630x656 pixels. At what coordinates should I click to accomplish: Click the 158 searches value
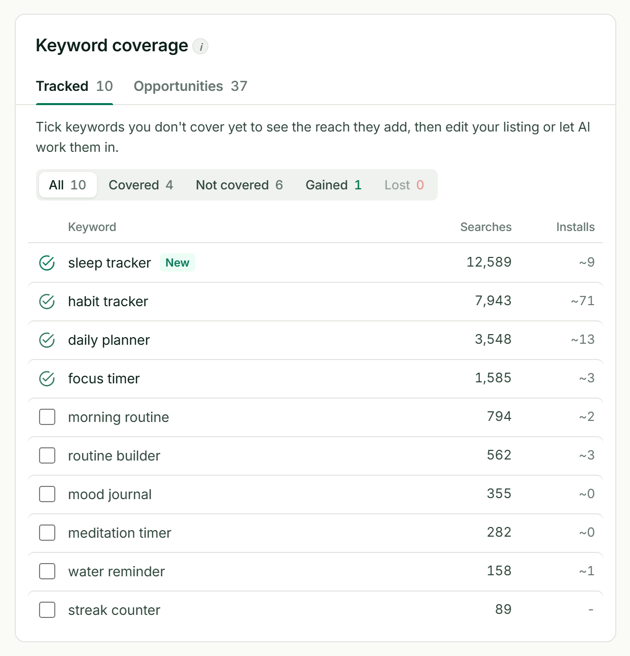coord(499,571)
